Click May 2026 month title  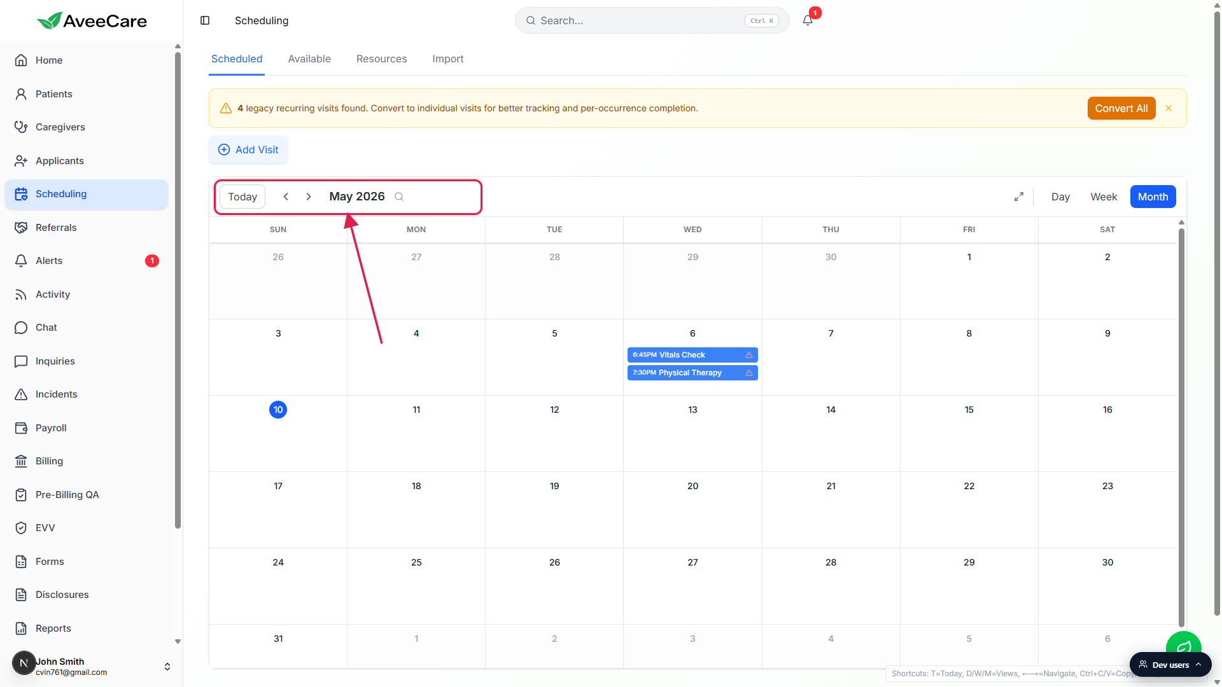tap(357, 197)
